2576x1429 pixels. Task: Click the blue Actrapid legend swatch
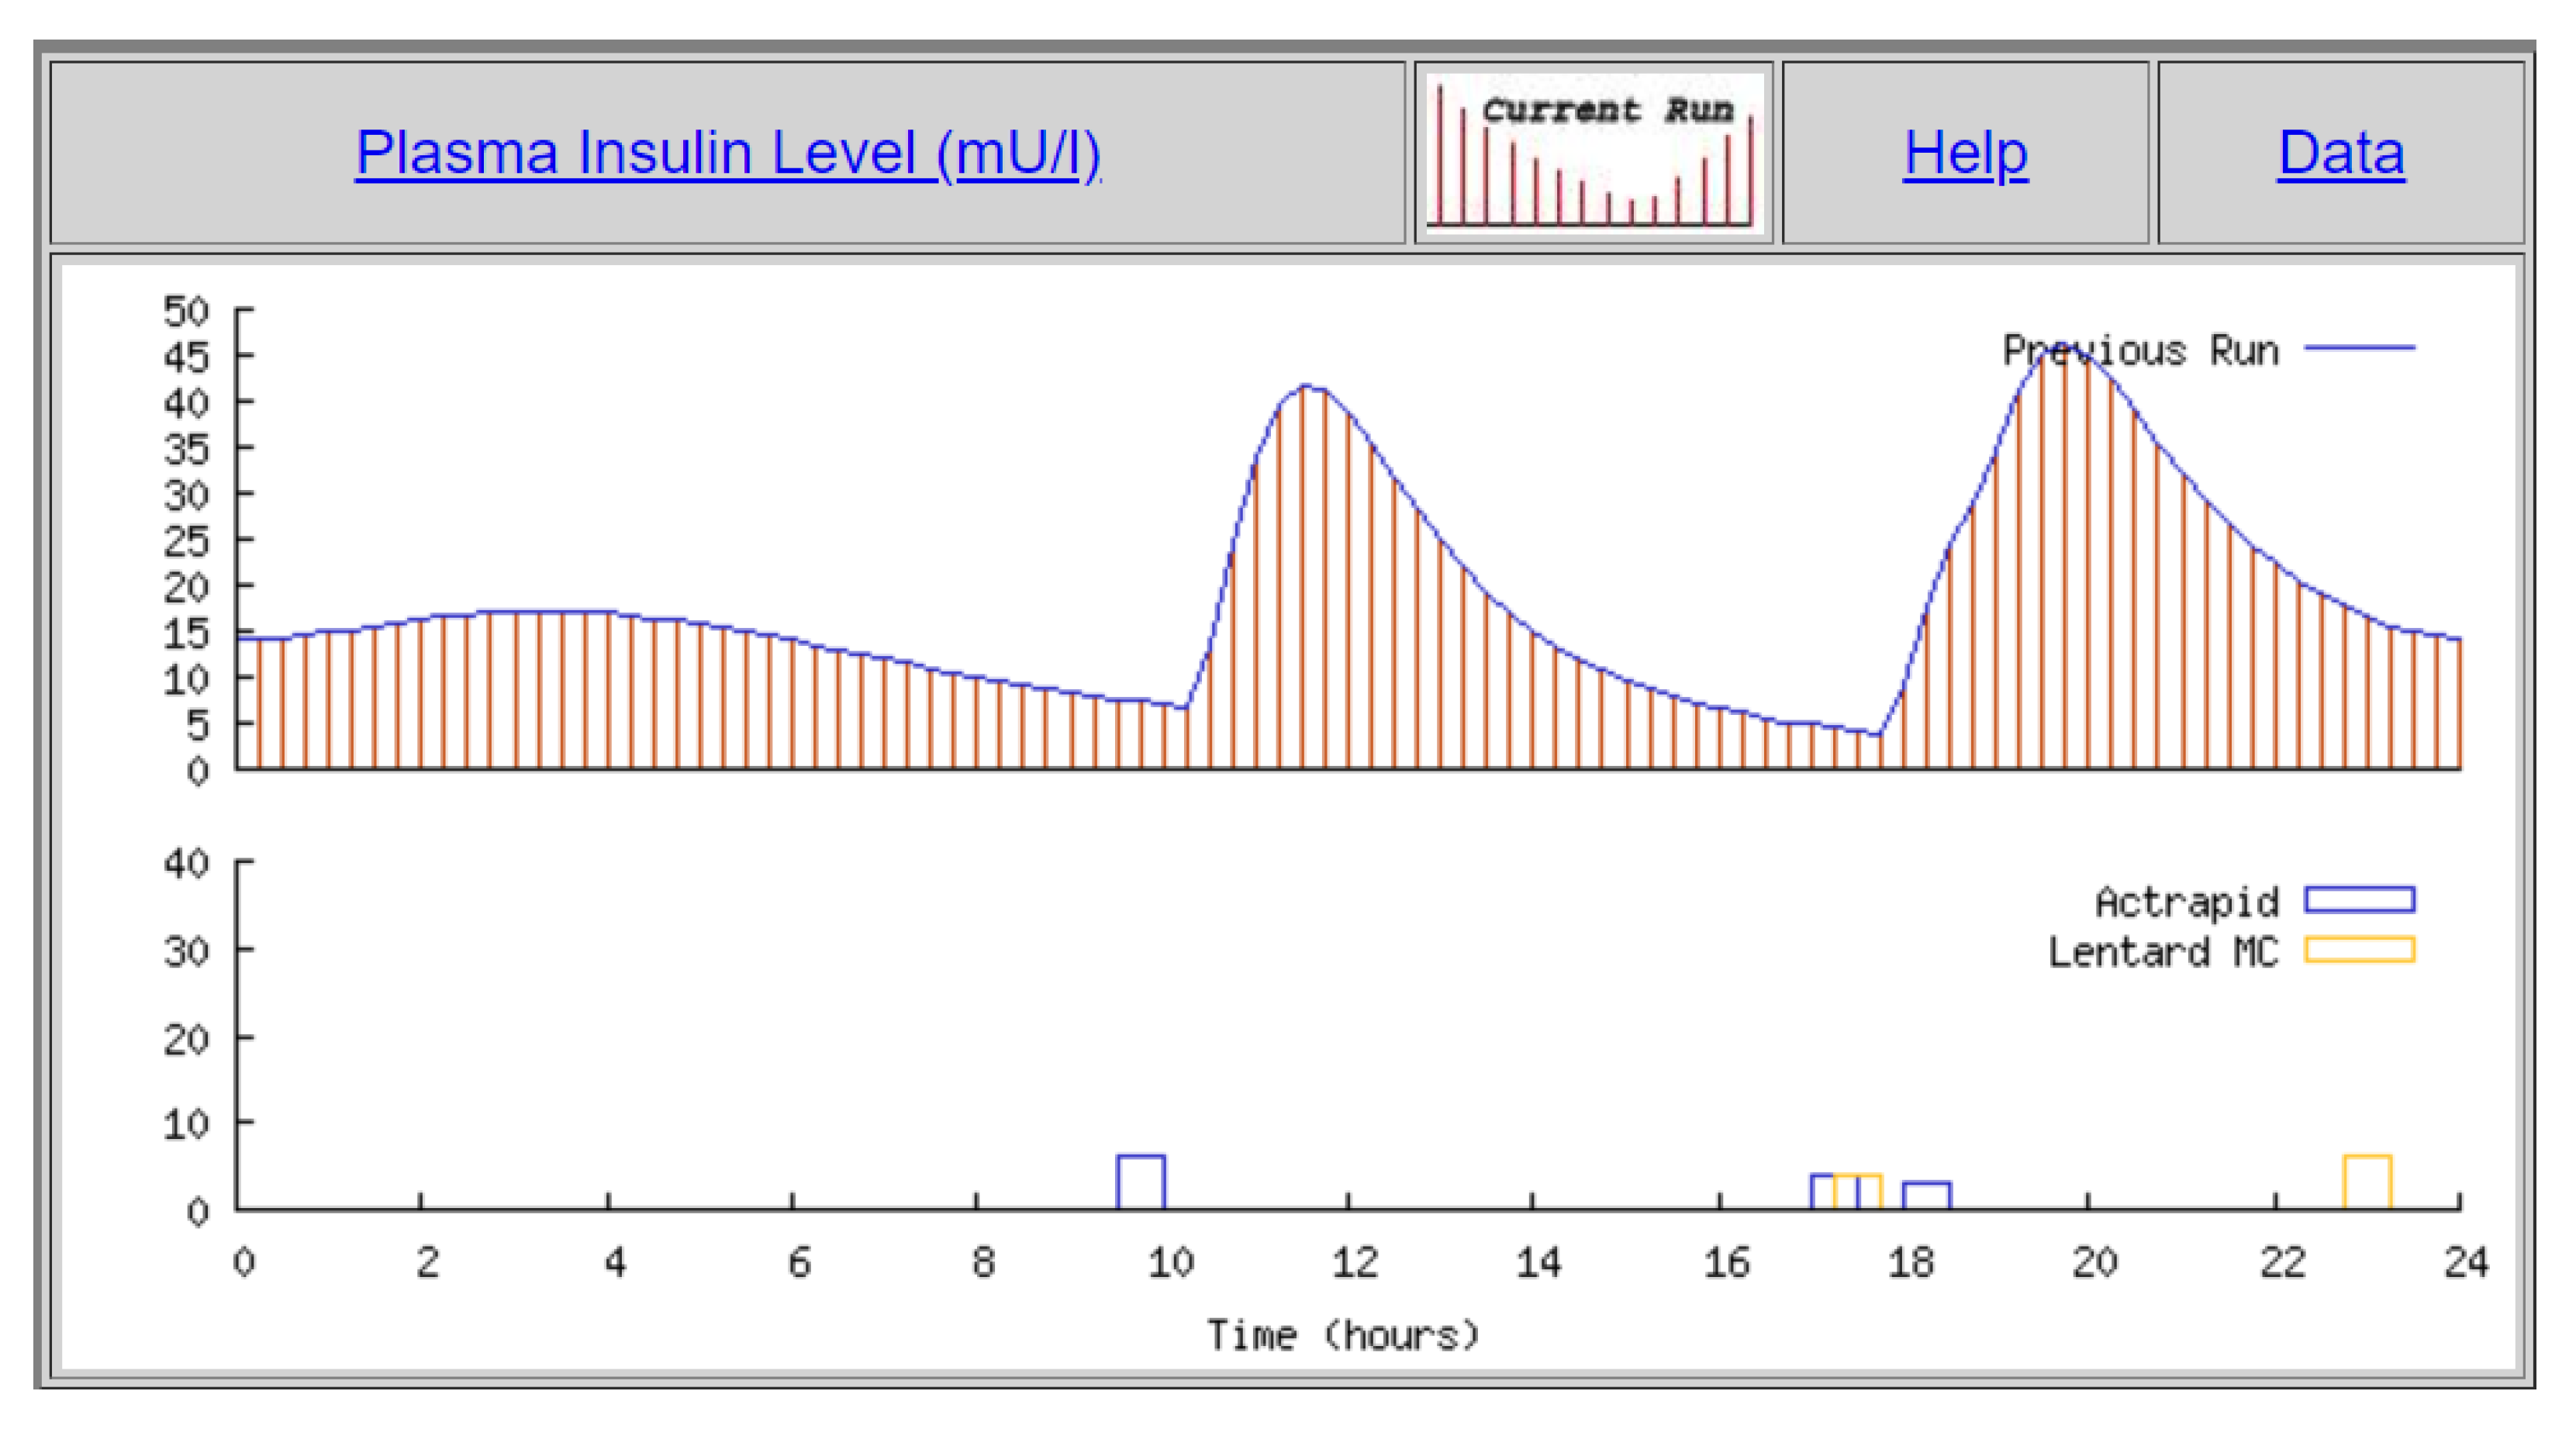[x=2359, y=899]
